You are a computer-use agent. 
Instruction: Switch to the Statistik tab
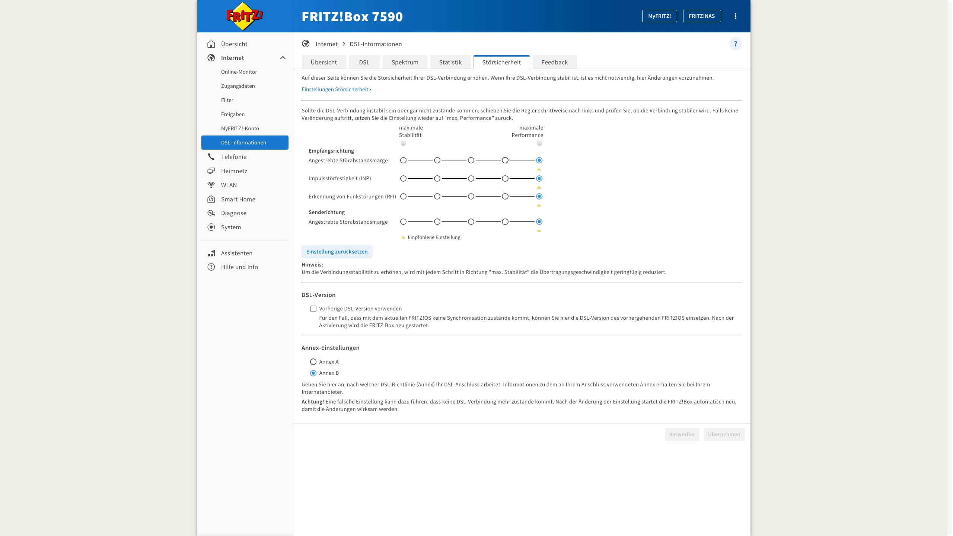point(450,62)
